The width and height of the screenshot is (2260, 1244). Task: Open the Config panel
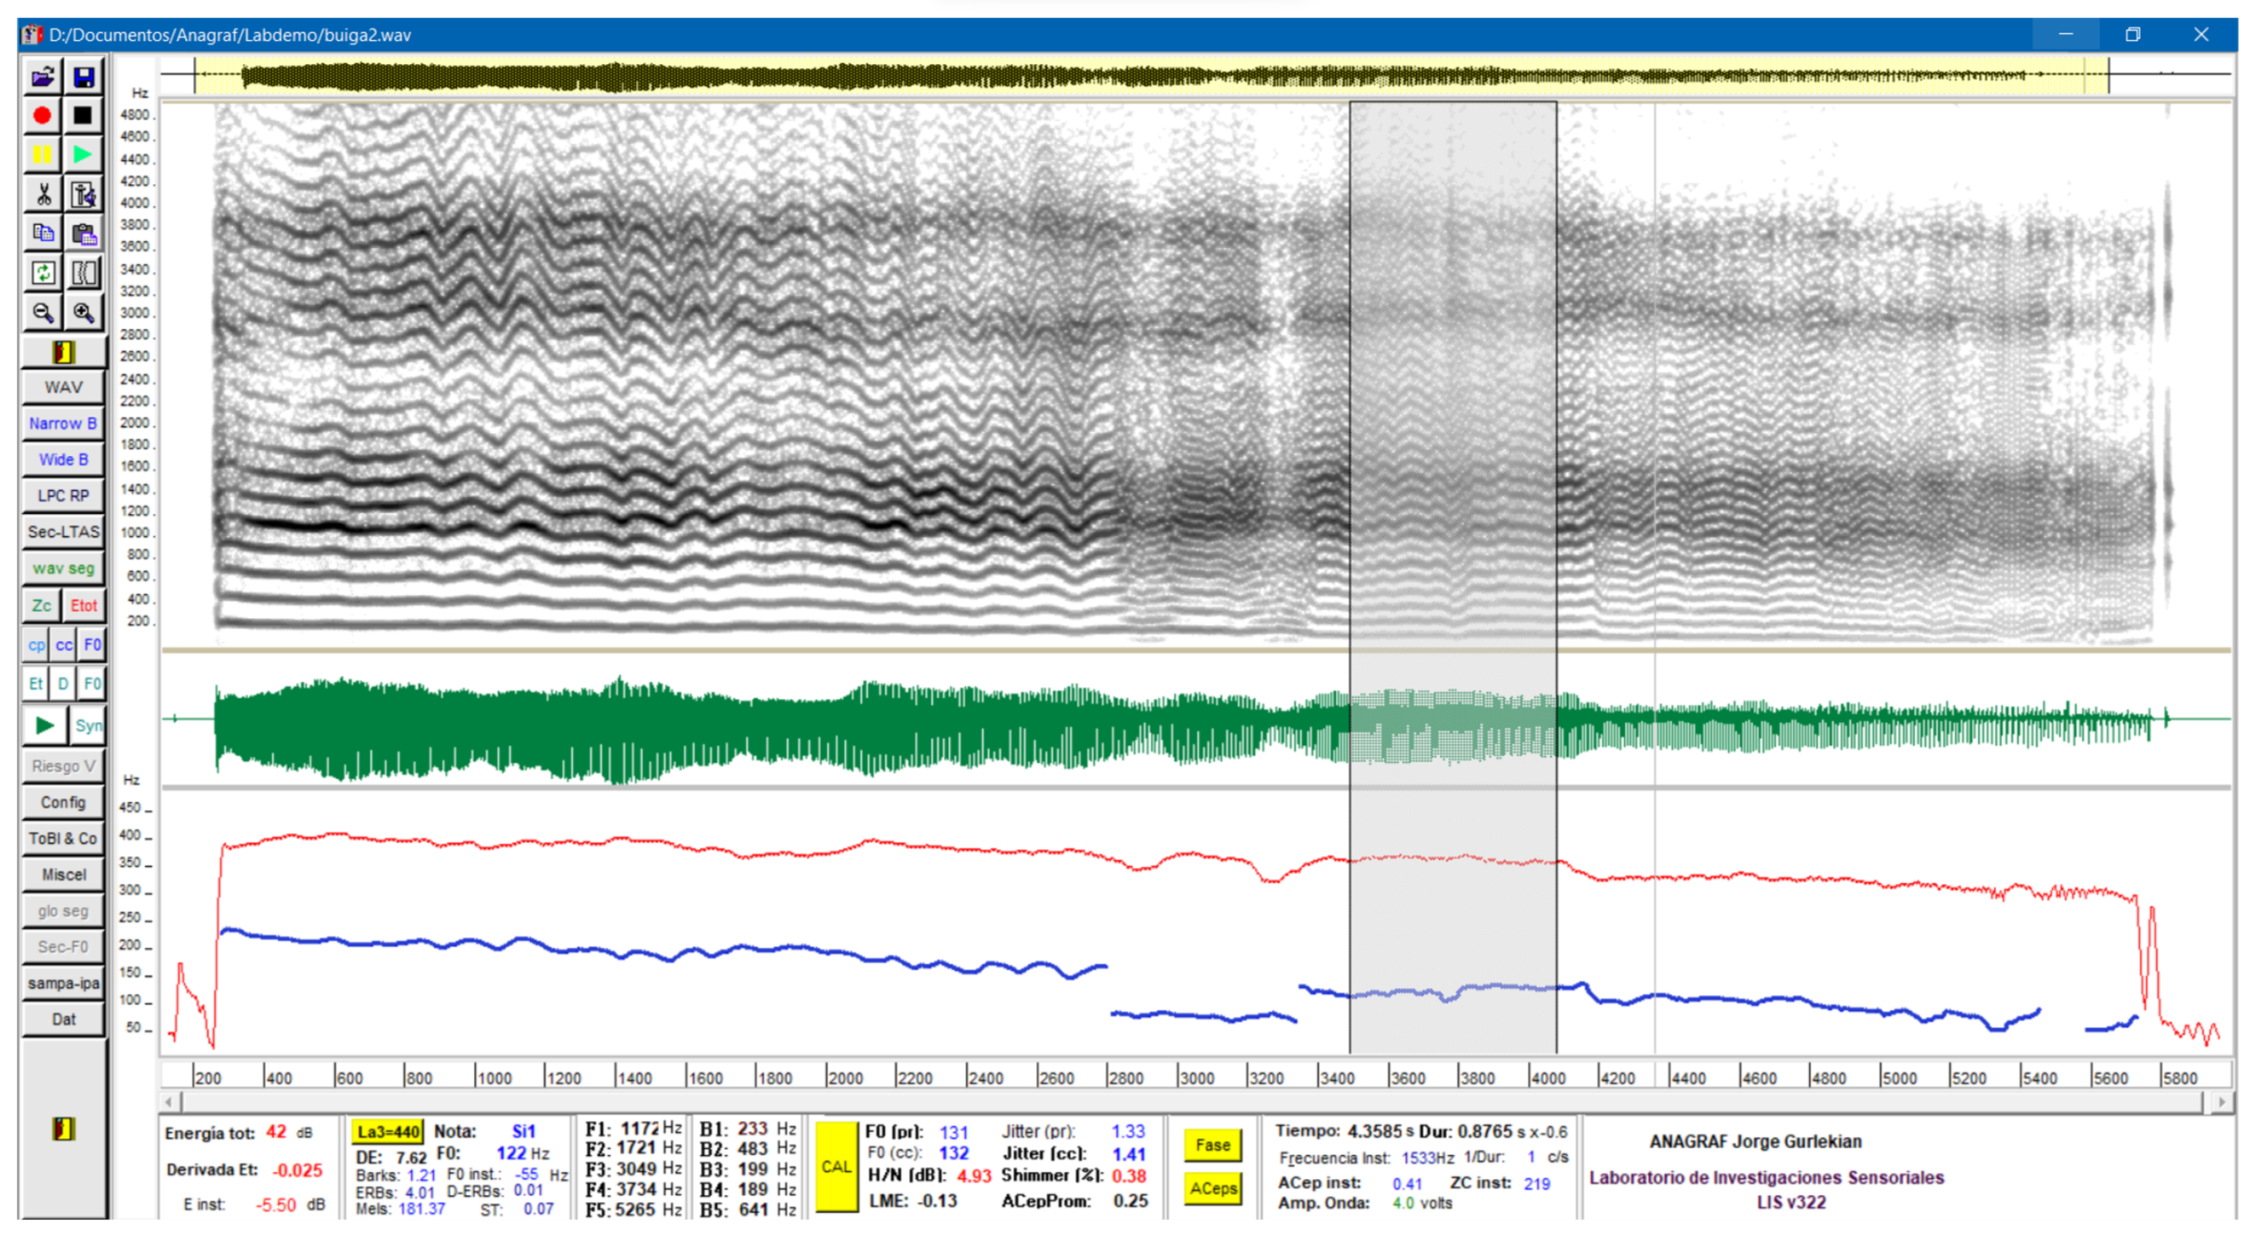point(62,804)
